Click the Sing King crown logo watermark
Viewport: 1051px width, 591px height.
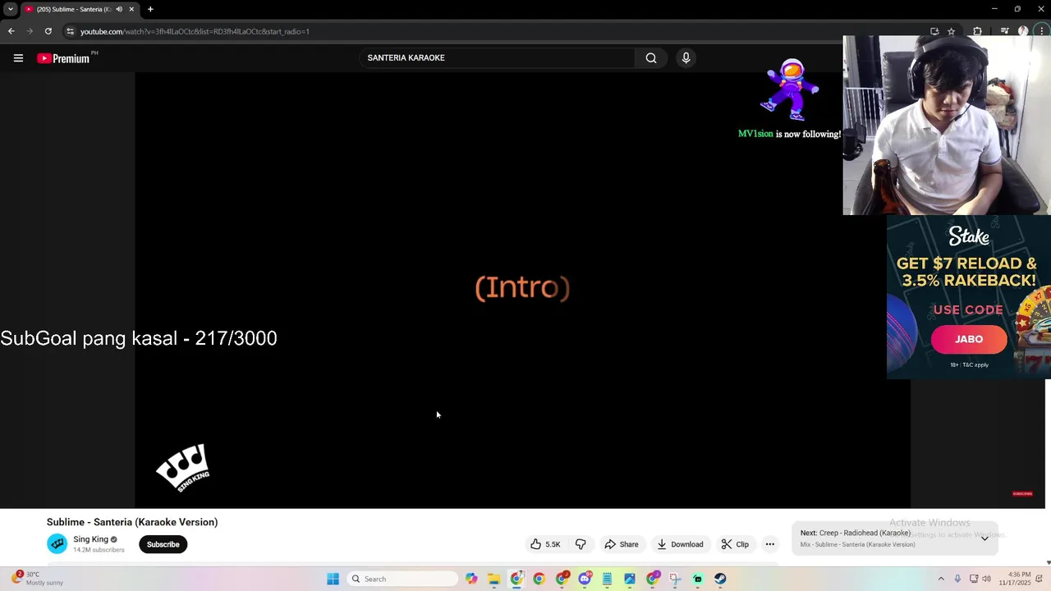[182, 467]
